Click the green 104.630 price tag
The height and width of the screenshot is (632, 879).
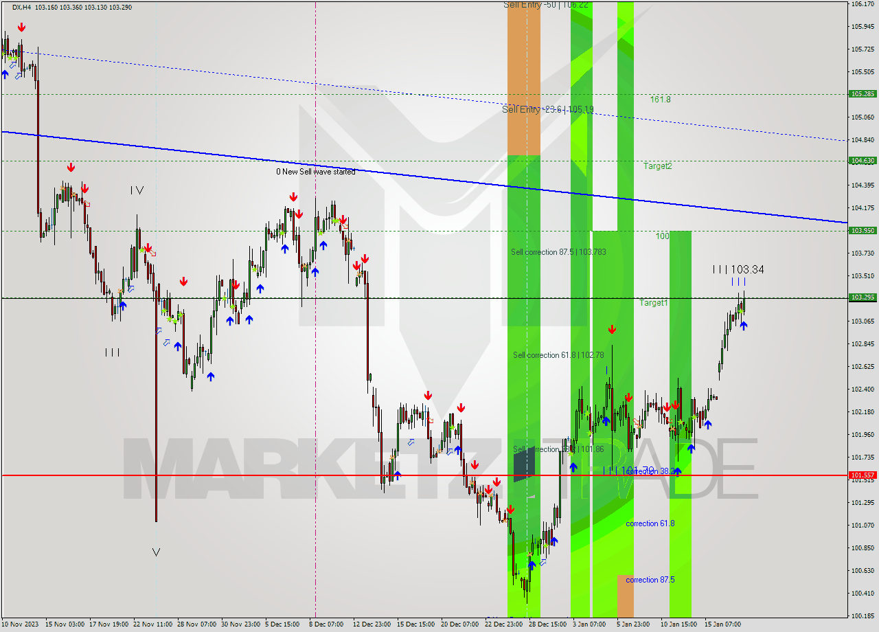[863, 161]
